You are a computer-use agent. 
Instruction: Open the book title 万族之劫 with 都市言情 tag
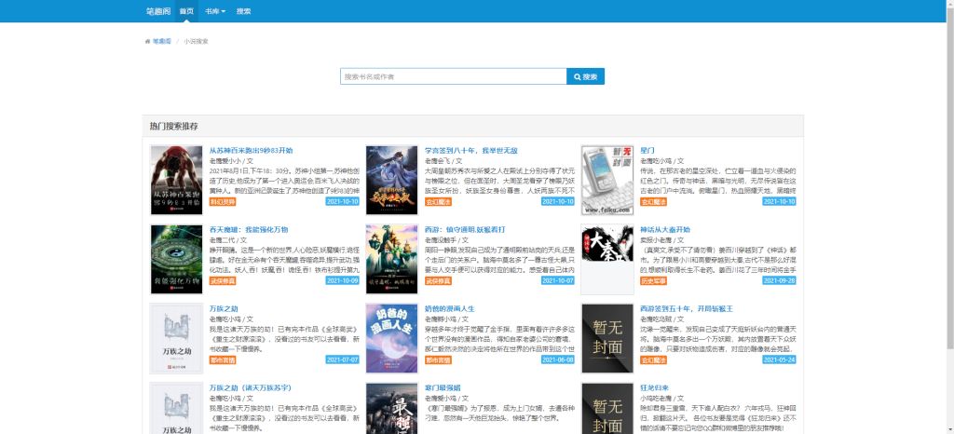point(224,309)
